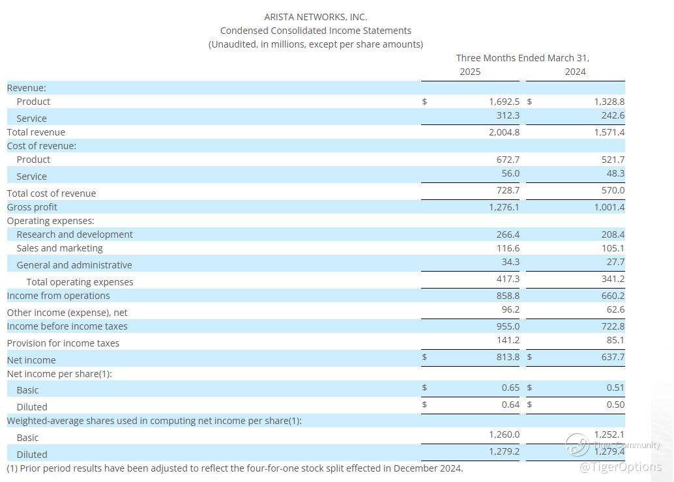Select service cost value 48.3
Viewport: 674px width, 482px height.
(615, 173)
